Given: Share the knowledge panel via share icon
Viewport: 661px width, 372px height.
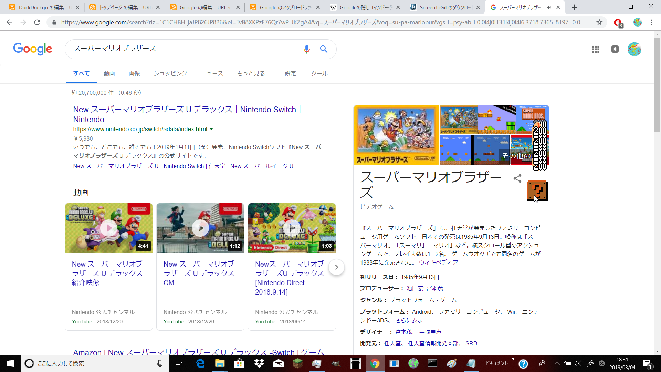Looking at the screenshot, I should [517, 178].
